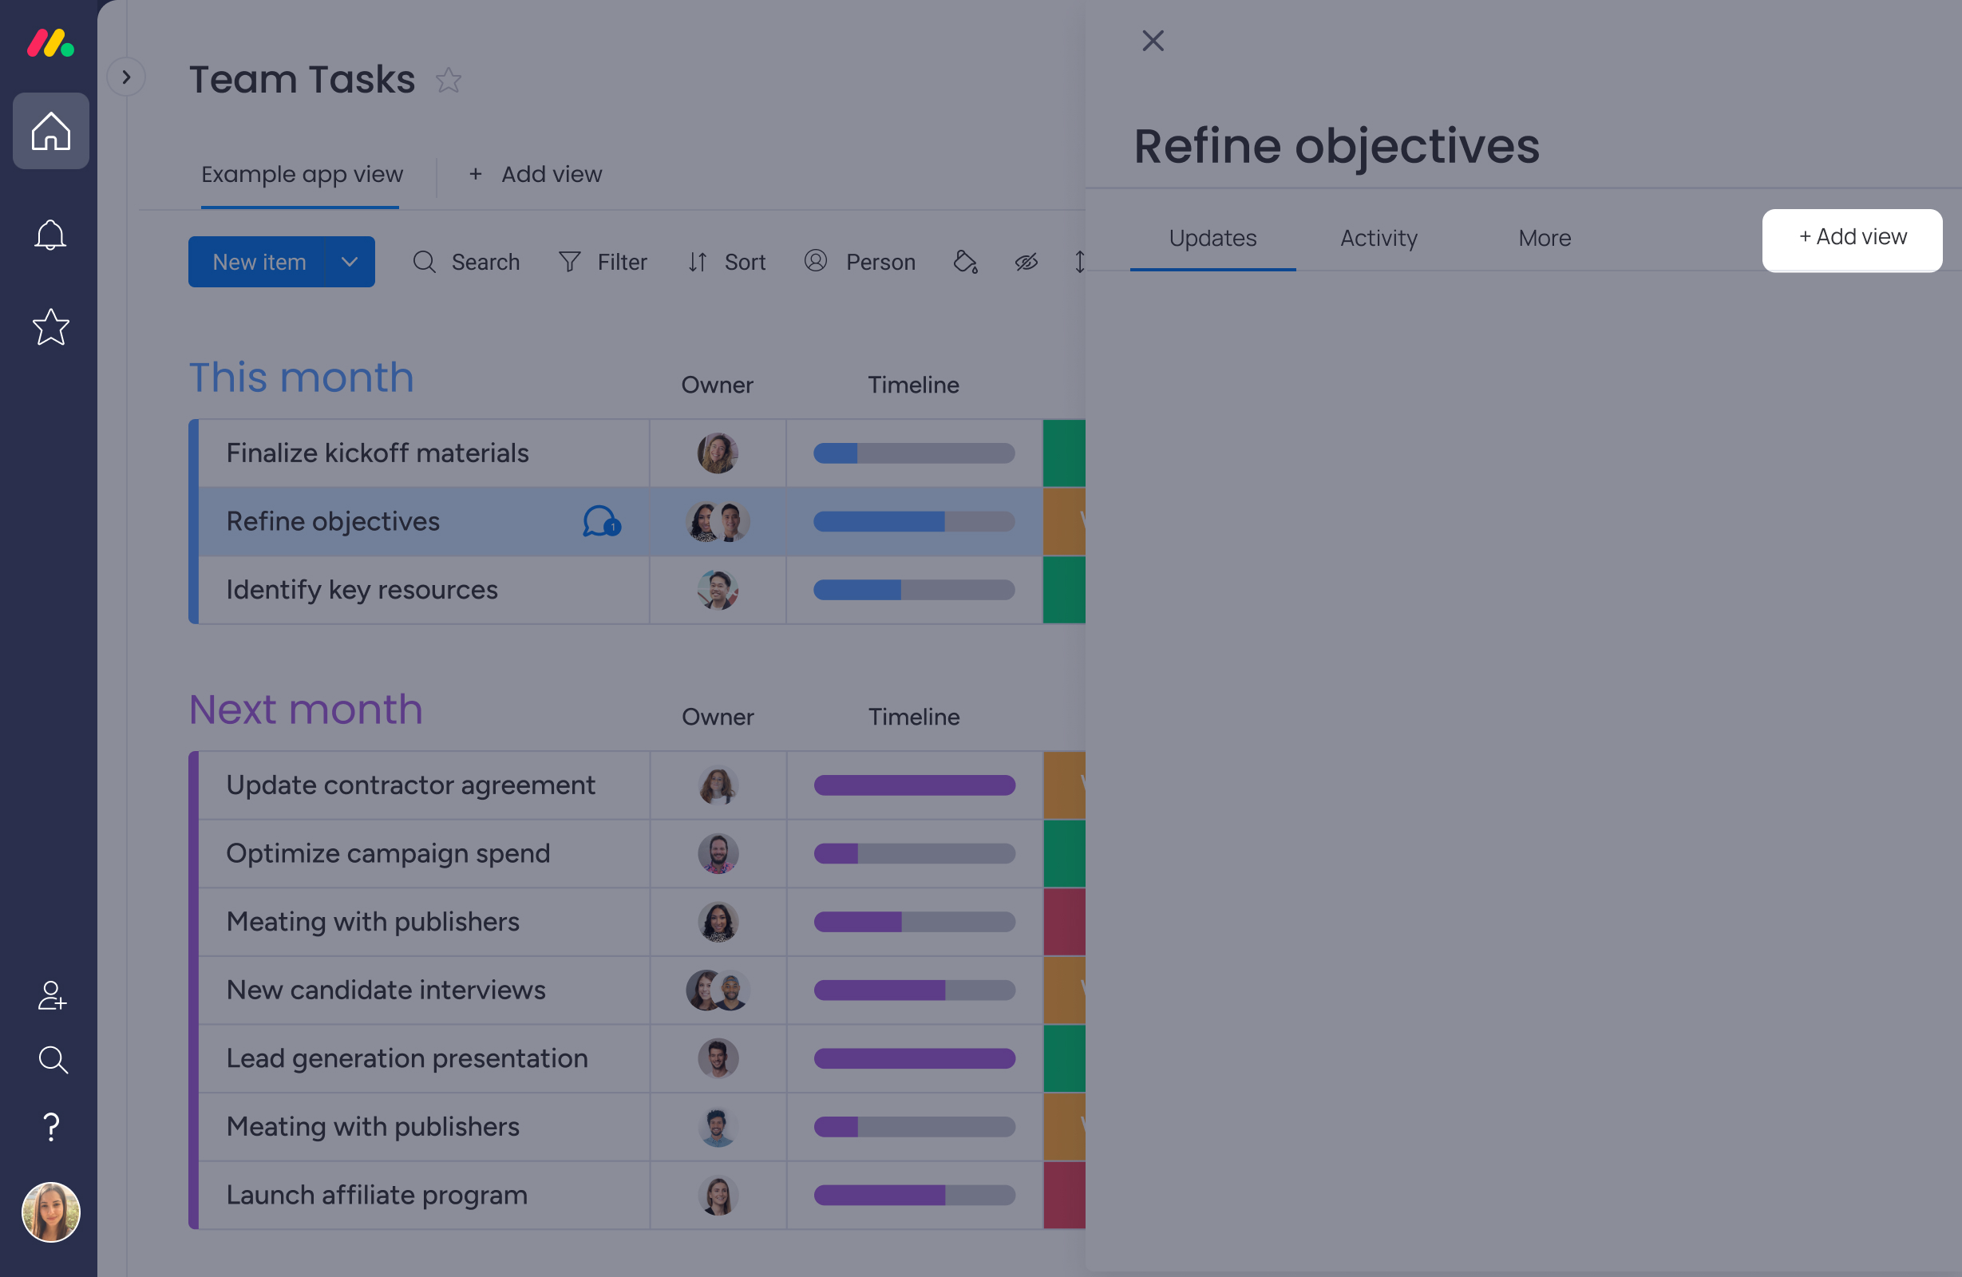Toggle the hidden columns eye icon
Viewport: 1962px width, 1277px height.
click(x=1026, y=262)
